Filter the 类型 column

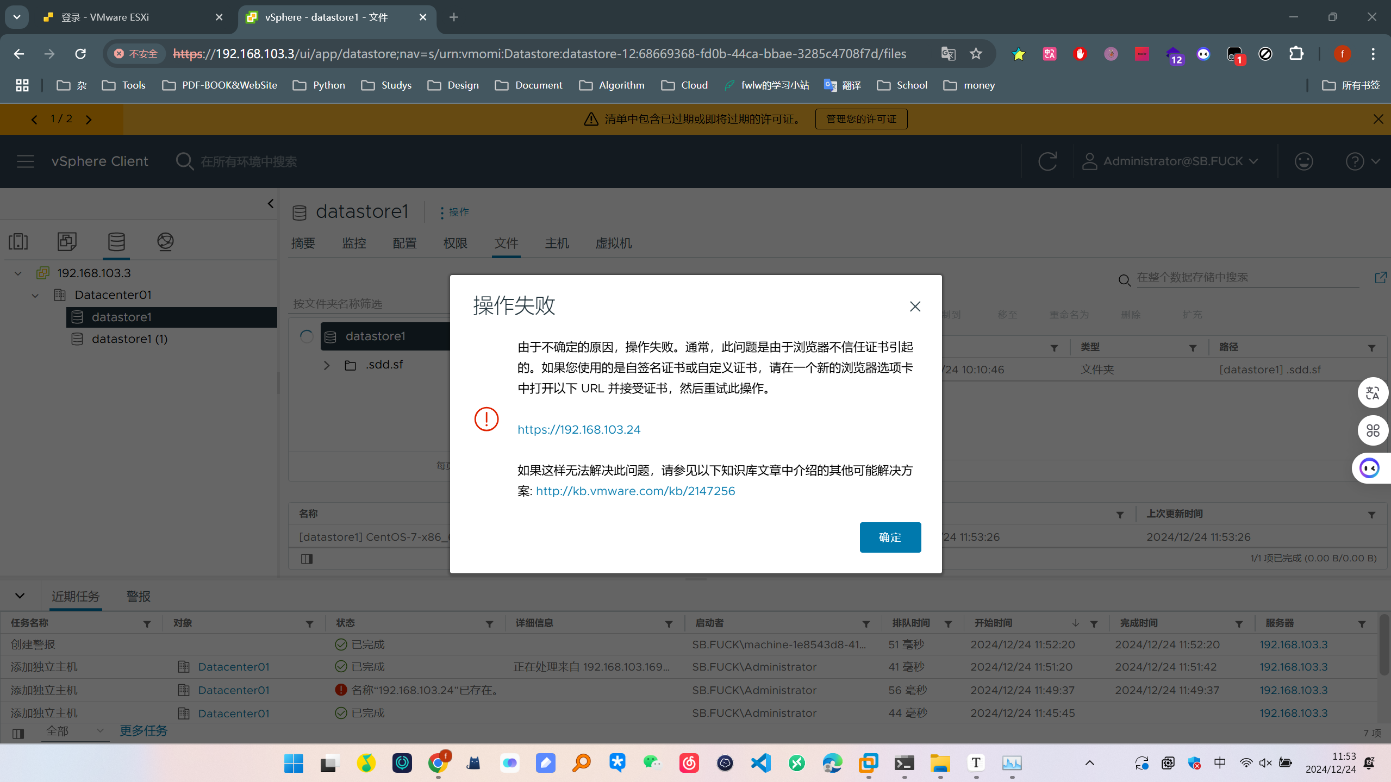1193,348
